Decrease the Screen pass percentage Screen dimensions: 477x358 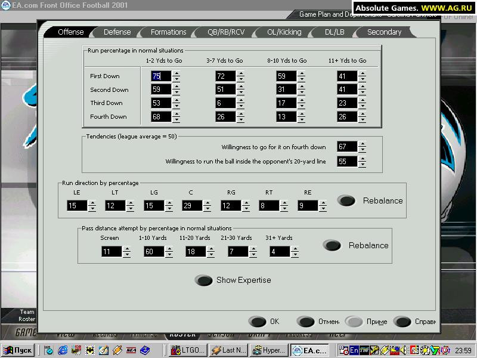coord(127,254)
